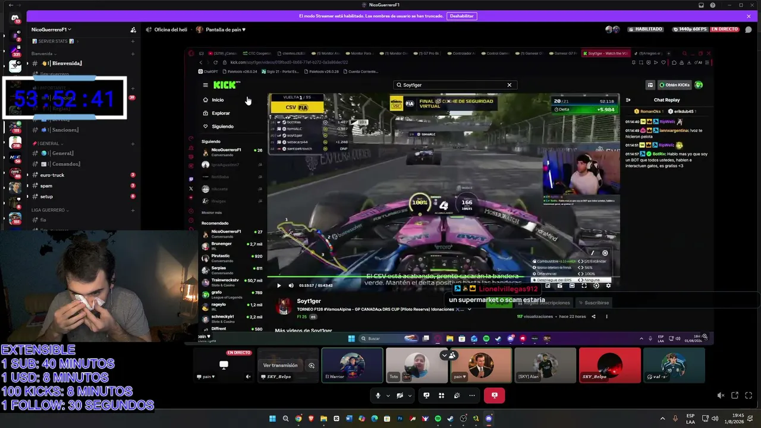This screenshot has height=428, width=761.
Task: Disconnect from the voice call
Action: click(494, 395)
